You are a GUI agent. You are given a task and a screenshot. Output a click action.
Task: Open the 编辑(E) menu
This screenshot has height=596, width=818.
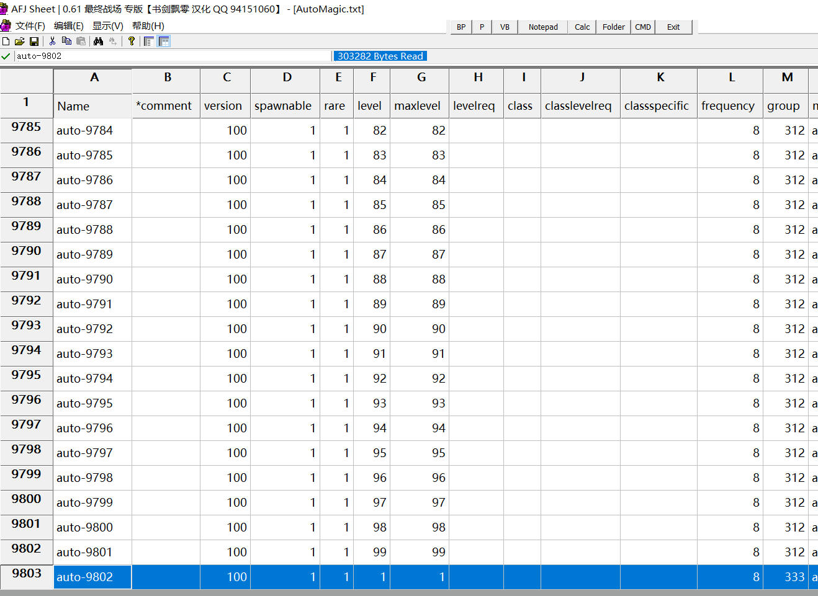[x=69, y=26]
